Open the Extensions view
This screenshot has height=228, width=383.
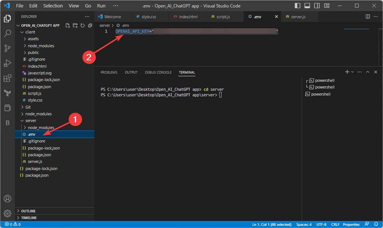coord(7,78)
